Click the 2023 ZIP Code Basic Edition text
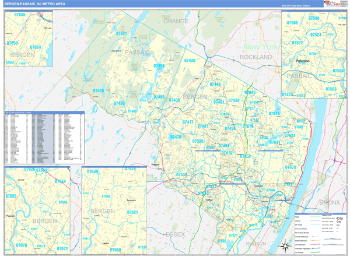This screenshot has height=256, width=350. tap(295, 5)
